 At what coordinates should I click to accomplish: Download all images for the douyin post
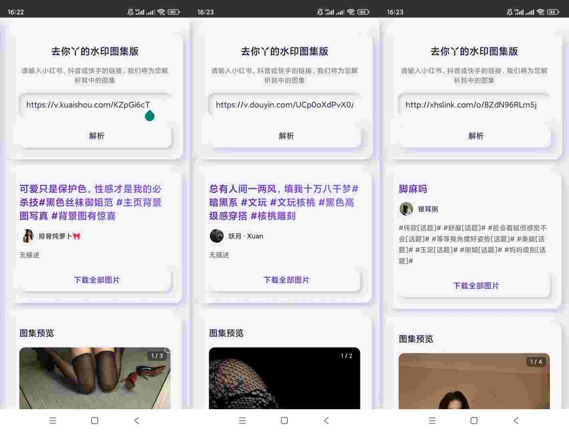(x=286, y=280)
